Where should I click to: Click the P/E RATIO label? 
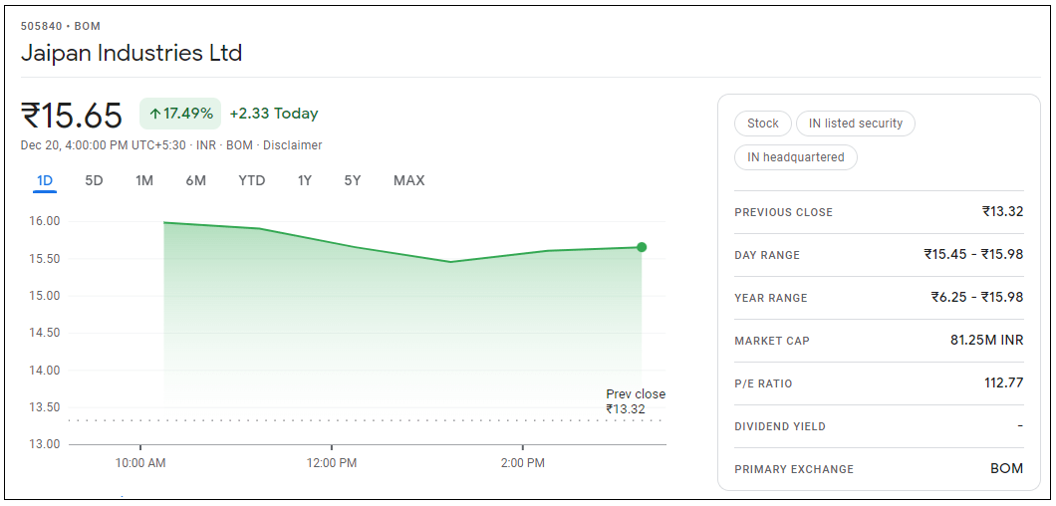click(764, 384)
